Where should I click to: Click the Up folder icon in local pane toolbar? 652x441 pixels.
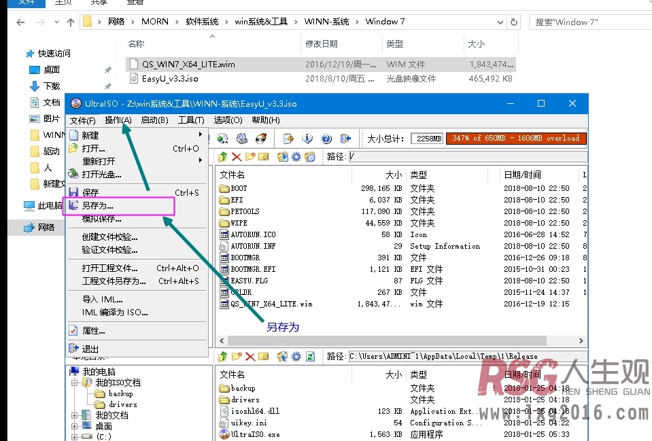pyautogui.click(x=223, y=357)
